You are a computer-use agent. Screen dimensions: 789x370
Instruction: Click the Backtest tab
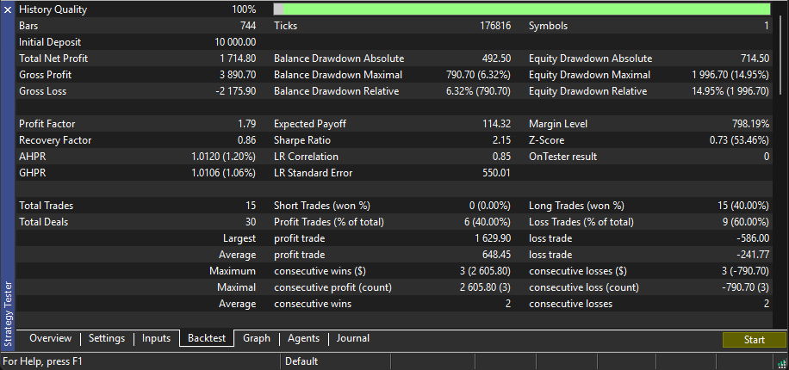tap(207, 339)
